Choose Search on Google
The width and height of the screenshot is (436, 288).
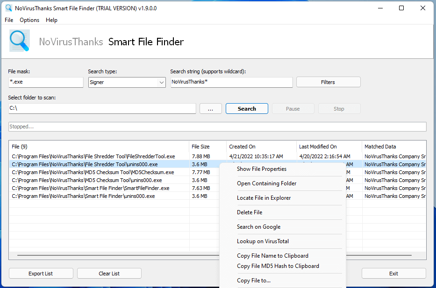[x=258, y=227]
